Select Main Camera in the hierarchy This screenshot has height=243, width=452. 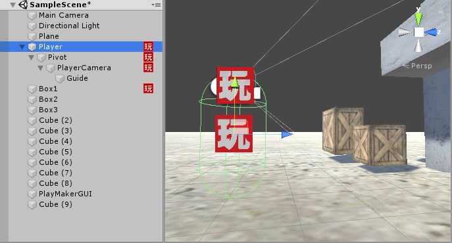[64, 15]
